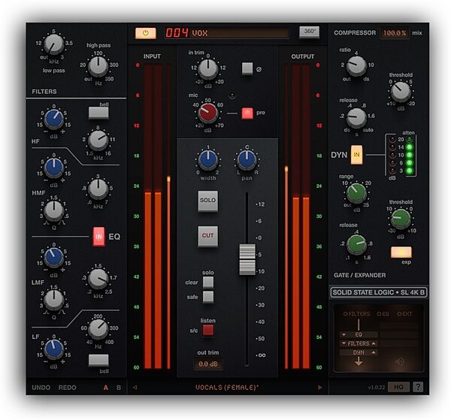Enable the gate exp mode button

coord(401,252)
